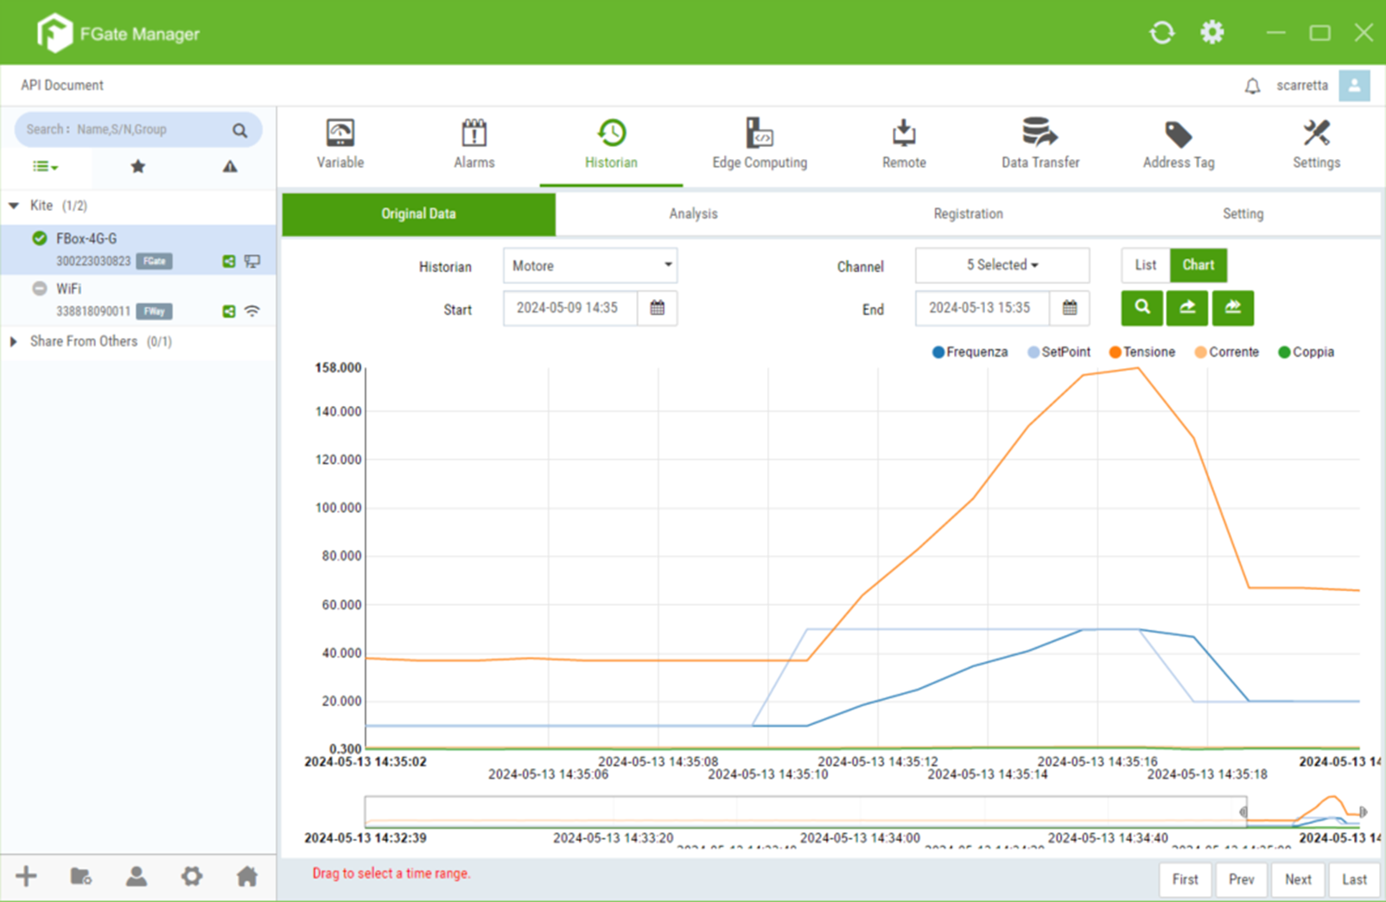This screenshot has width=1386, height=902.
Task: Click the wifi signal icon on WiFi row
Action: [252, 311]
